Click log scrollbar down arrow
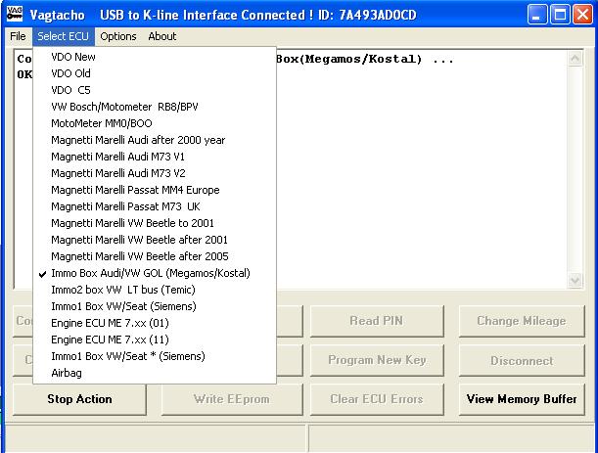Image resolution: width=598 pixels, height=453 pixels. 575,281
